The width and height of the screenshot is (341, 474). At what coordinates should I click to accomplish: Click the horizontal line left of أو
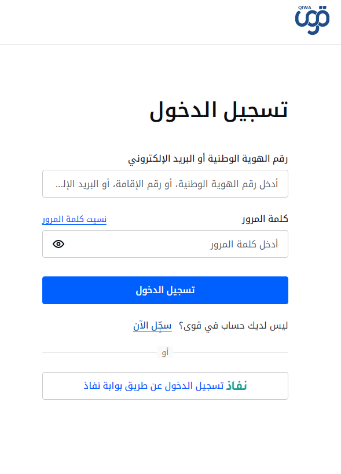(100, 352)
